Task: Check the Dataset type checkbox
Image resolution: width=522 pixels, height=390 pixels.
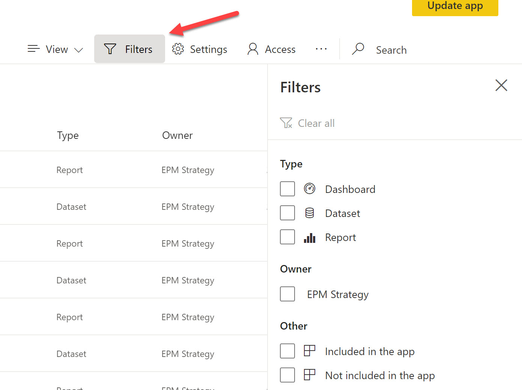Action: 287,213
